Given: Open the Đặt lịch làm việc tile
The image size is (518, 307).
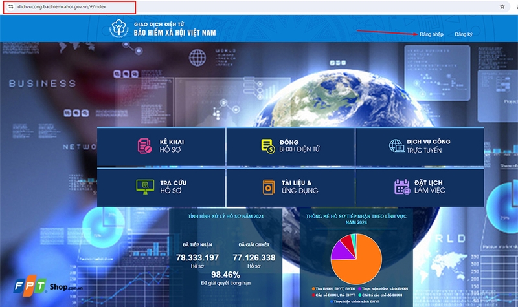Looking at the screenshot, I should [420, 187].
